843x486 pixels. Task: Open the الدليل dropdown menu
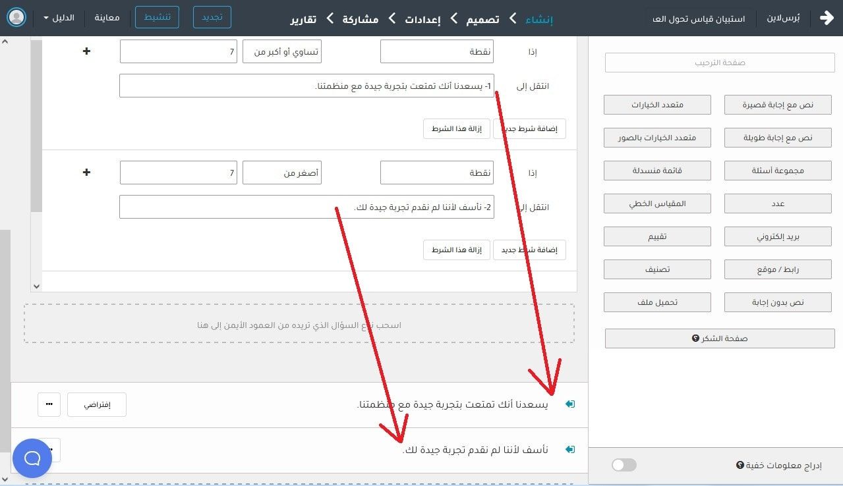(x=59, y=18)
